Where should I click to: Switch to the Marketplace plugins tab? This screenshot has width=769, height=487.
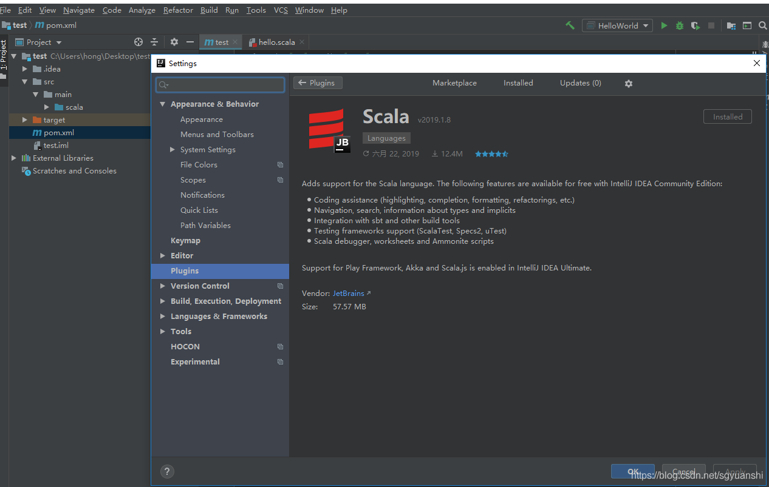[x=454, y=82]
